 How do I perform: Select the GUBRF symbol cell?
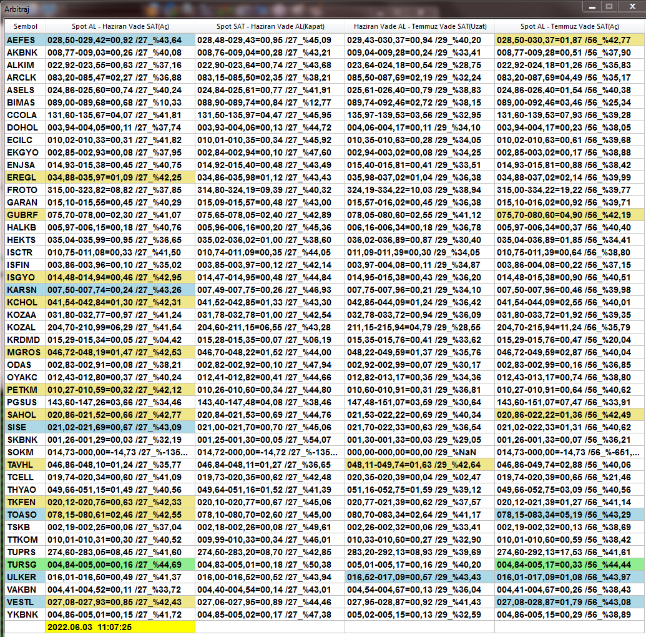(x=25, y=215)
